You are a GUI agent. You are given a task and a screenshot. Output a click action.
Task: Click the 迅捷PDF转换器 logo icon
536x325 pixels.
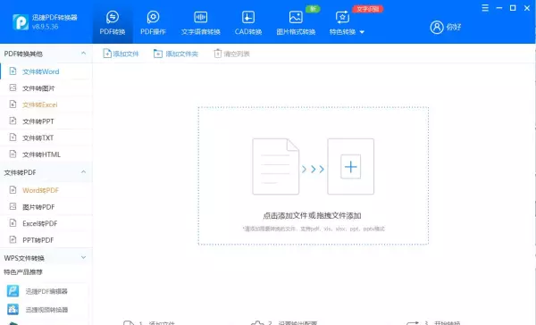[x=21, y=21]
